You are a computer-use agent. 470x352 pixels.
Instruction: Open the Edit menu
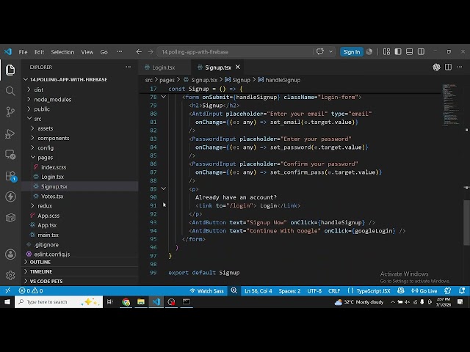tap(39, 52)
